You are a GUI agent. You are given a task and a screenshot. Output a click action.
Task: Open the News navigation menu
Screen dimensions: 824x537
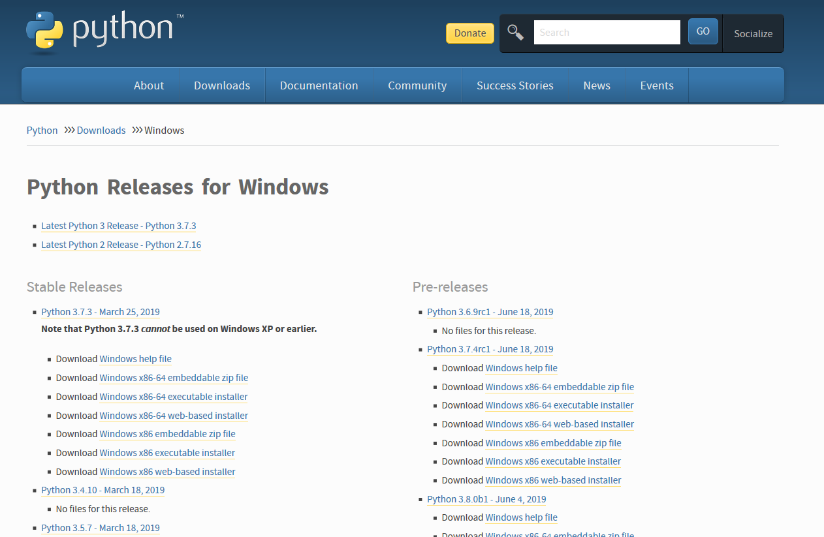(x=597, y=85)
